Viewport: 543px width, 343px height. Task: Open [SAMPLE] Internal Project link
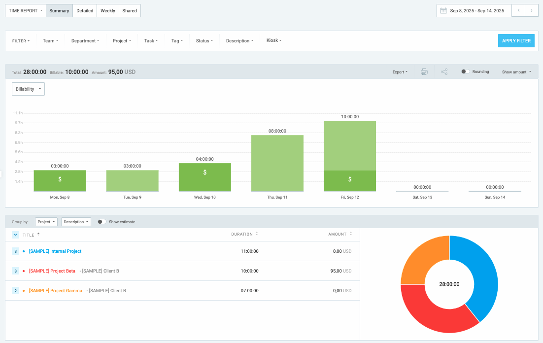(x=55, y=251)
